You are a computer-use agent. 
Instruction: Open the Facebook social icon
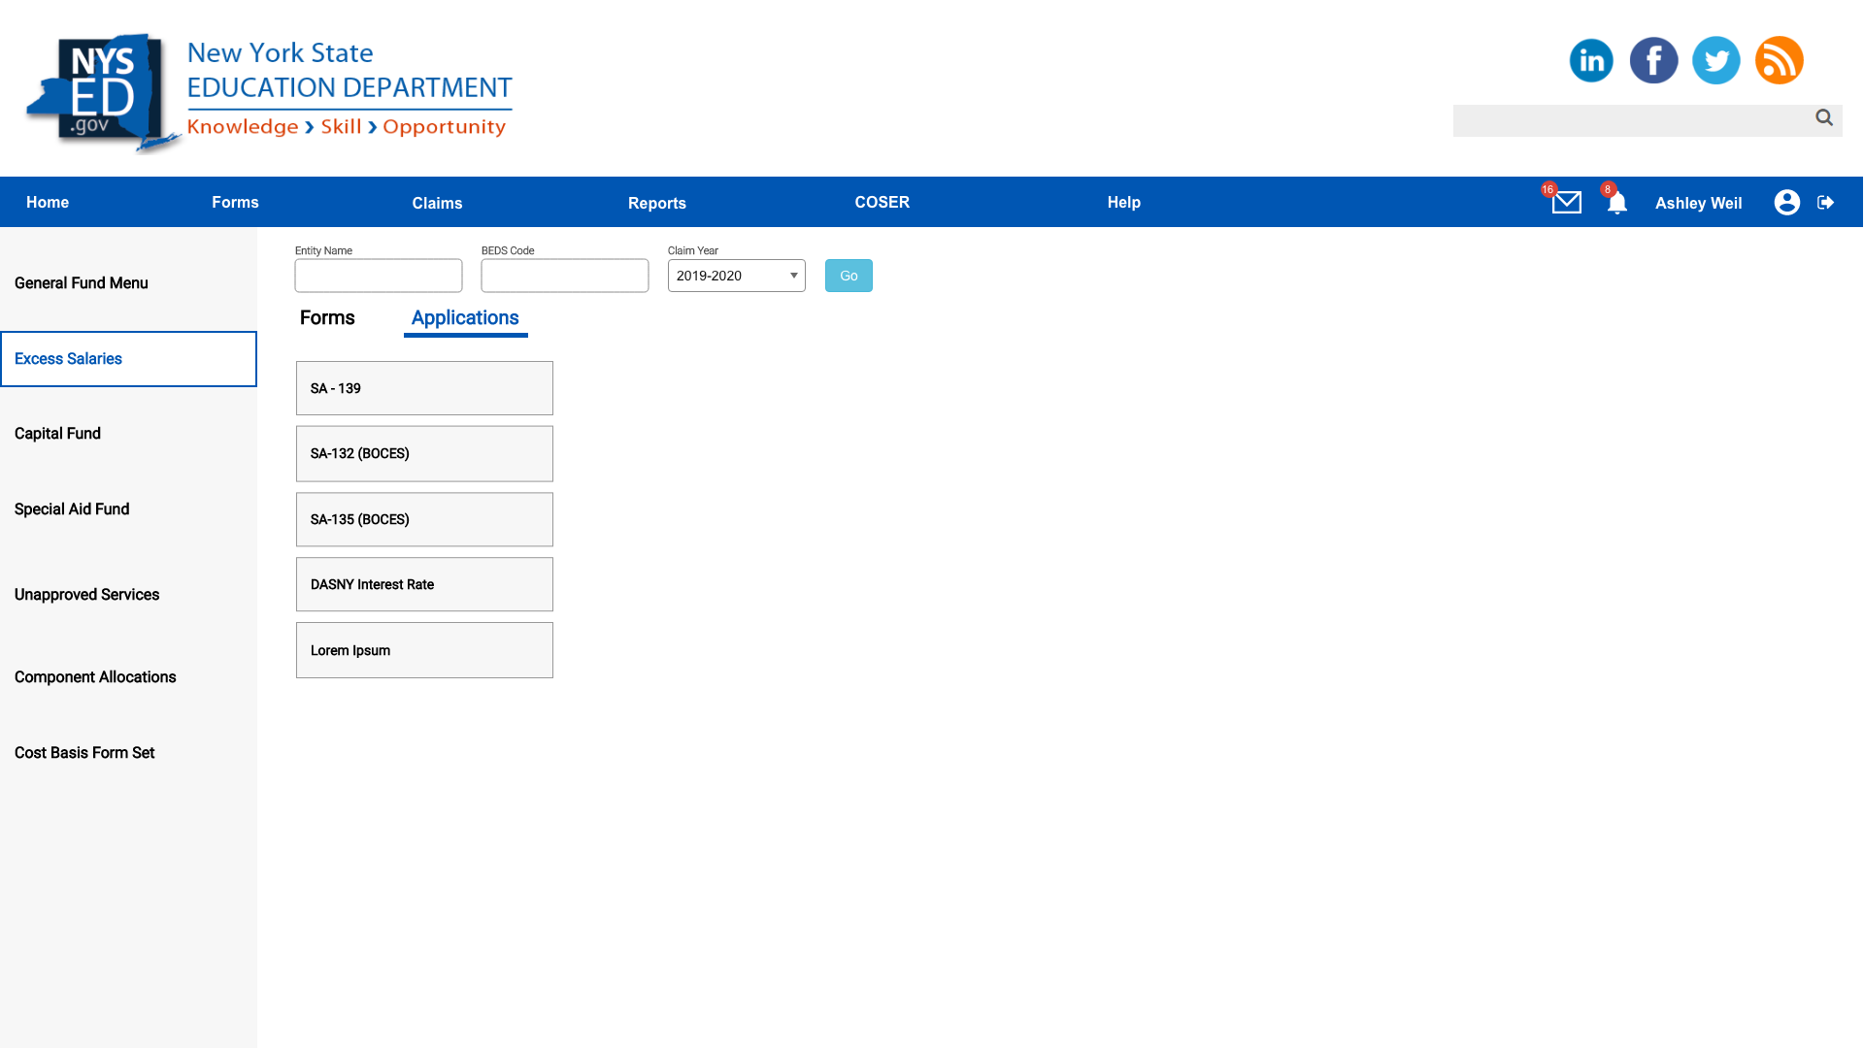pos(1653,60)
